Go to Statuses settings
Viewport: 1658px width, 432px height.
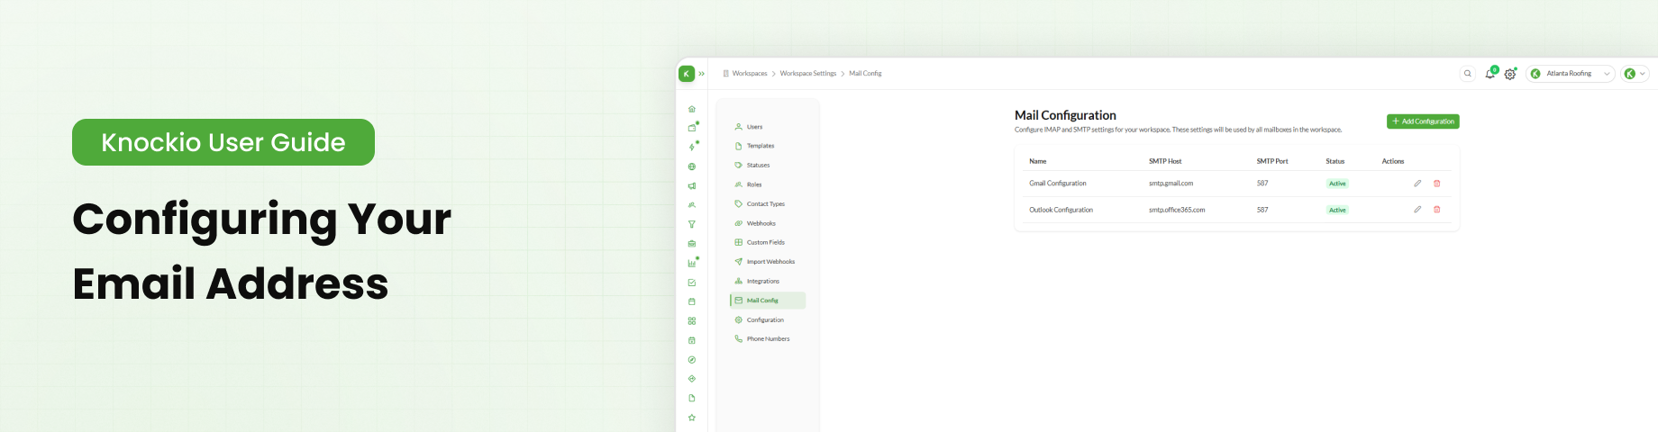tap(768, 166)
